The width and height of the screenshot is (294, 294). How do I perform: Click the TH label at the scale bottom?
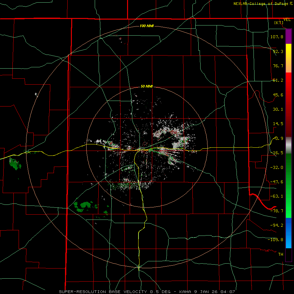(x=281, y=254)
